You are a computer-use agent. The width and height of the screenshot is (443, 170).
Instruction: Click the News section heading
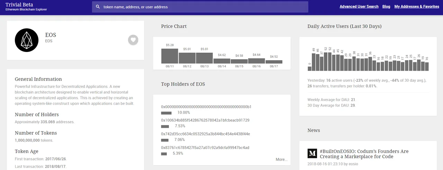314,131
